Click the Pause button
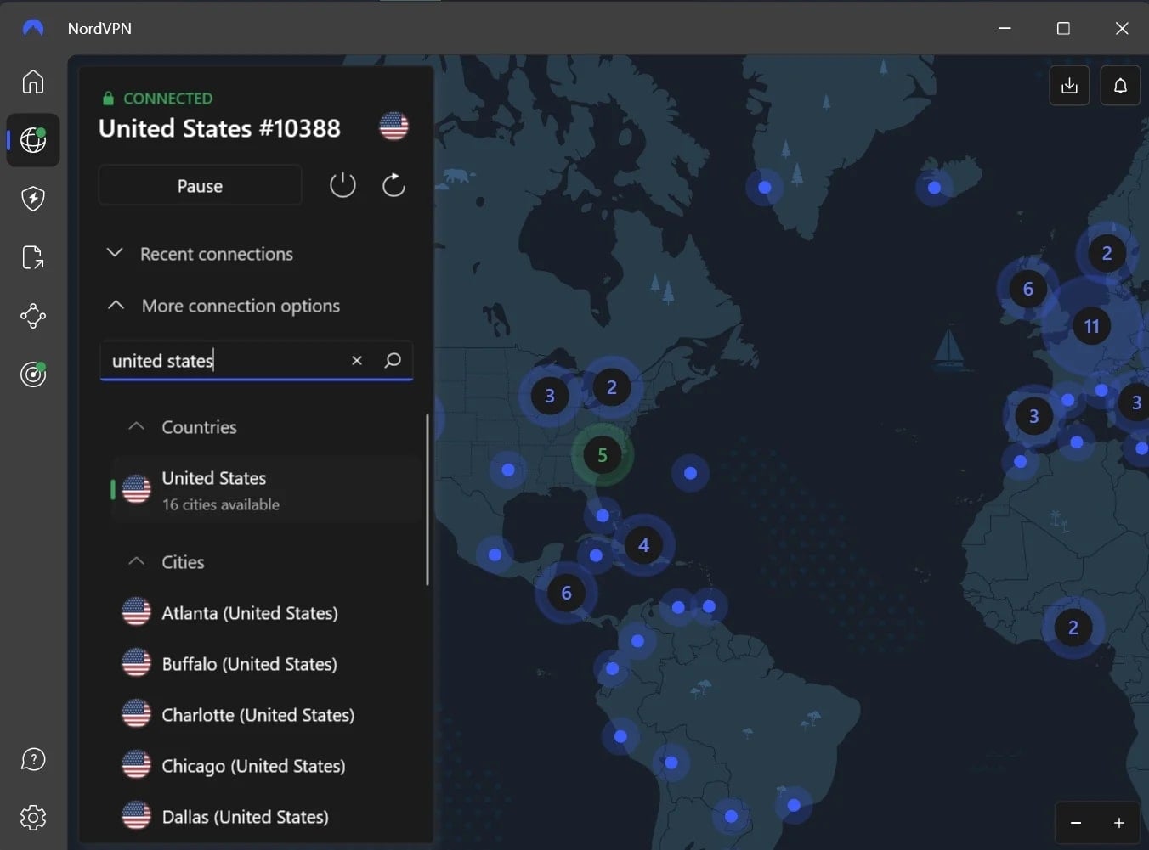The width and height of the screenshot is (1149, 850). (x=200, y=185)
